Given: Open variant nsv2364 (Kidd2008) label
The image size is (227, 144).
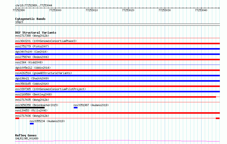Looking at the screenshot, I should pyautogui.click(x=29, y=62).
